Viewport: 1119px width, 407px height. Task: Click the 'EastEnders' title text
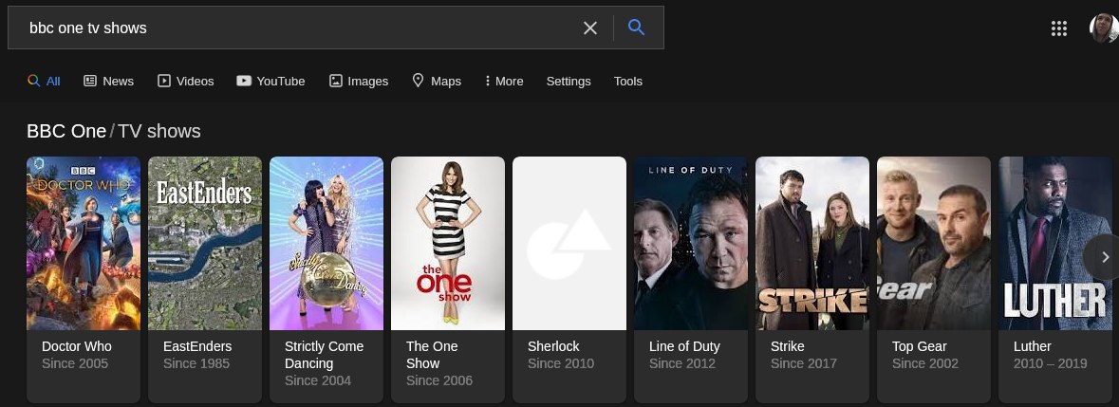pos(197,346)
